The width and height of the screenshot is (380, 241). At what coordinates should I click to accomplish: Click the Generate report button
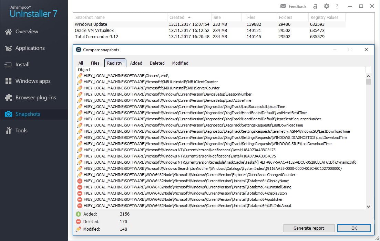(309, 228)
